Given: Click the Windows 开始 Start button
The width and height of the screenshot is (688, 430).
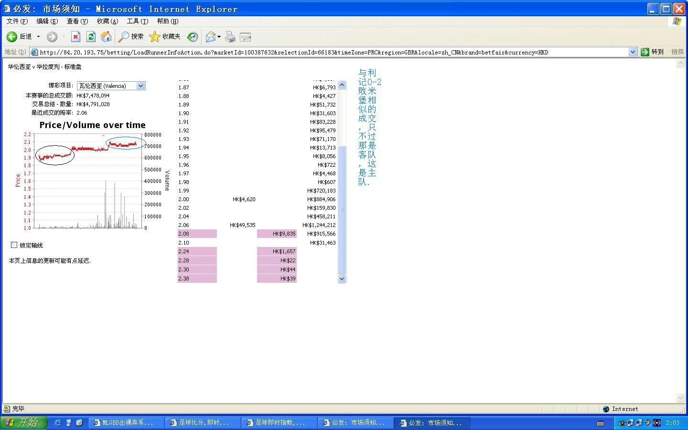Looking at the screenshot, I should [x=23, y=423].
